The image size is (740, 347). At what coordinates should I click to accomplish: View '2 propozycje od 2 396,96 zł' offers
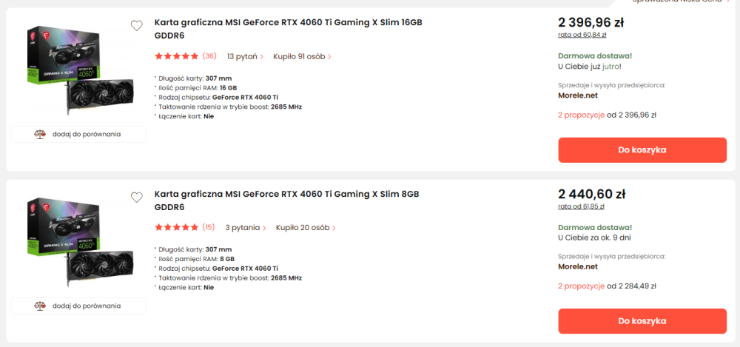tap(607, 115)
